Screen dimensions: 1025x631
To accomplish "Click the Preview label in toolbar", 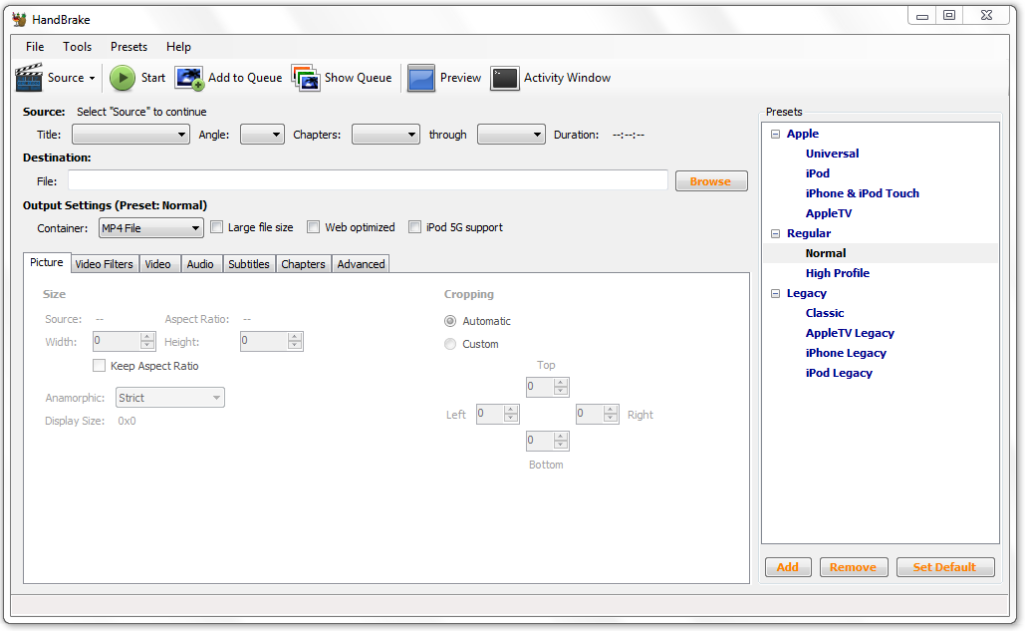I will tap(461, 78).
